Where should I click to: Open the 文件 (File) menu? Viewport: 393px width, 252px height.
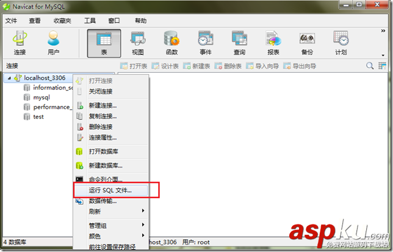pyautogui.click(x=11, y=21)
